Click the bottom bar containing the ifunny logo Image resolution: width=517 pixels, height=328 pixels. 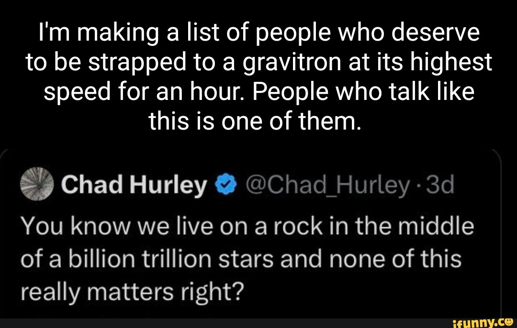point(258,321)
